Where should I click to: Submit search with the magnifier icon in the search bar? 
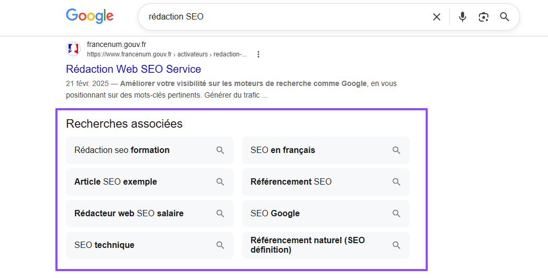point(504,17)
